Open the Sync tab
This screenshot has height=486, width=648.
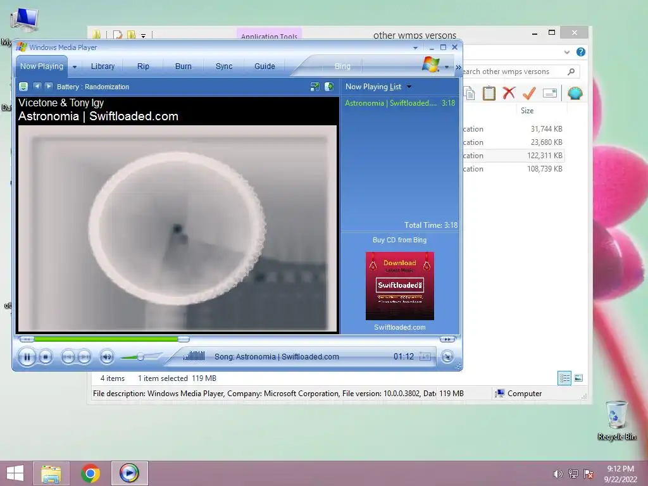point(223,66)
